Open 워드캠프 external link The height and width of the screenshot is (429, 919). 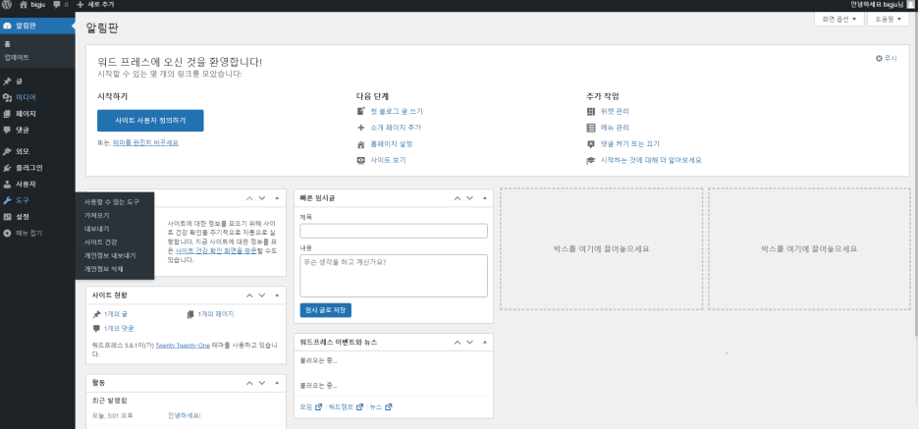346,406
